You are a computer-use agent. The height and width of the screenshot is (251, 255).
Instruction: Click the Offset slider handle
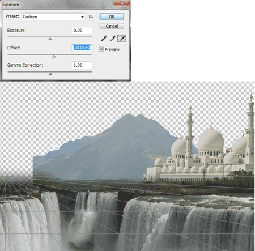(54, 56)
